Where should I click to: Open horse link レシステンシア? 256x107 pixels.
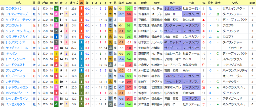click(x=15, y=42)
